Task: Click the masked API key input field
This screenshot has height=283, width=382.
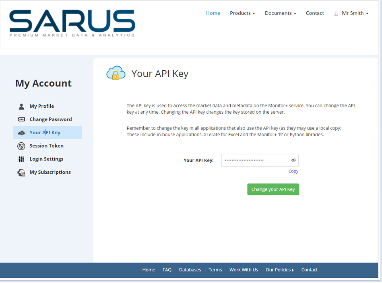Action: pos(256,160)
